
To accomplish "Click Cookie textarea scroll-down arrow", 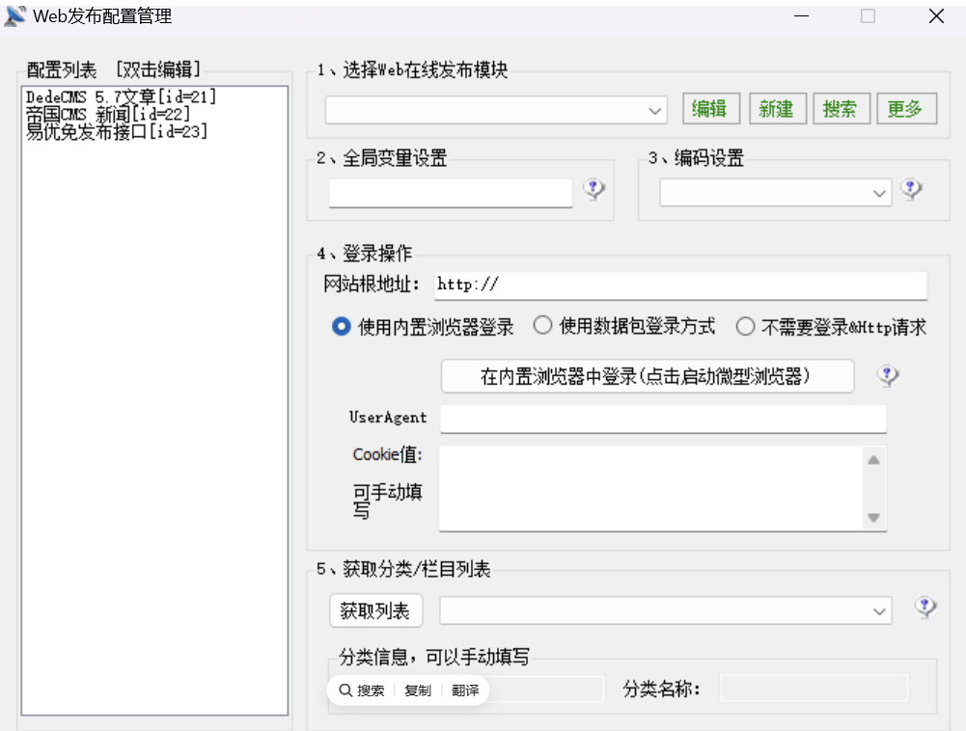I will (x=874, y=519).
